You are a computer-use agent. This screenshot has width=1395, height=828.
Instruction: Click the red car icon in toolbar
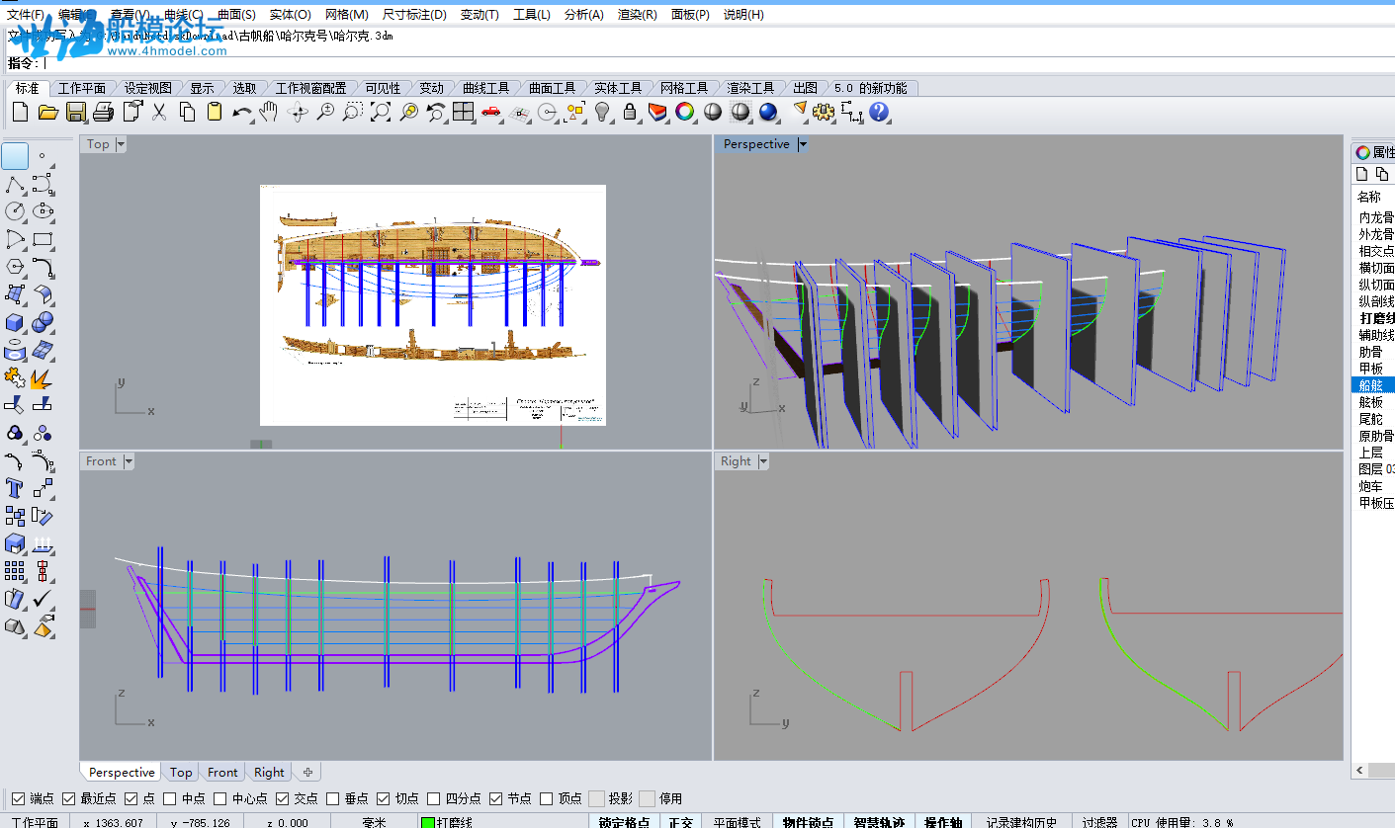[x=491, y=112]
